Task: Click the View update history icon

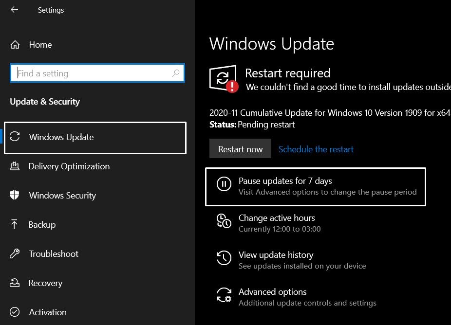Action: pyautogui.click(x=224, y=258)
